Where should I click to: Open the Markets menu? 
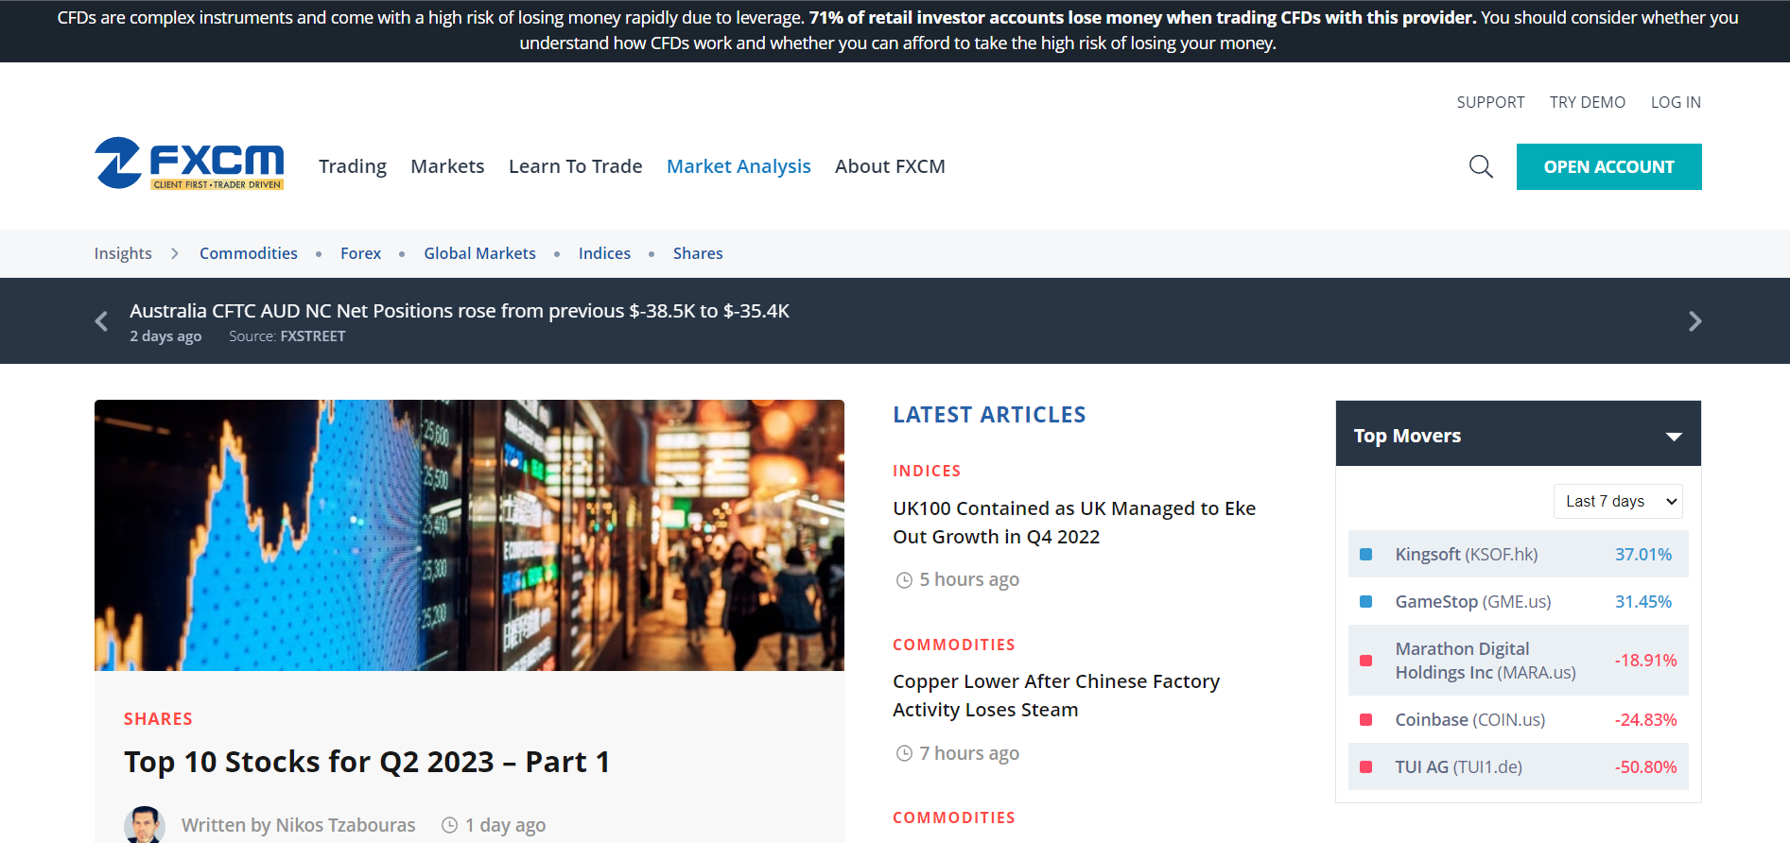click(447, 166)
